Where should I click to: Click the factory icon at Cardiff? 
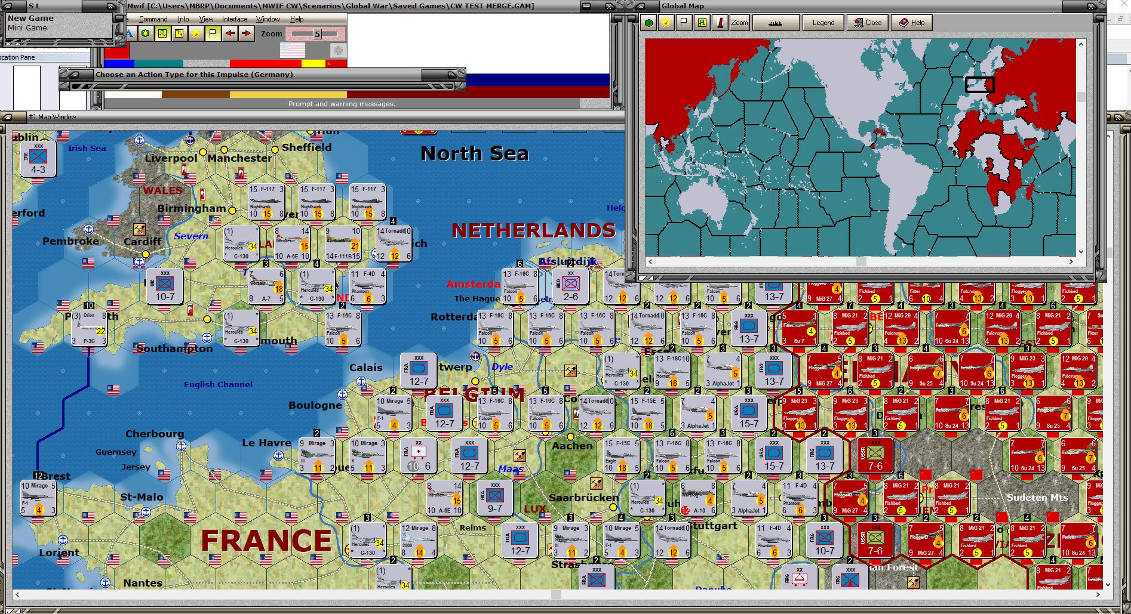[x=139, y=229]
